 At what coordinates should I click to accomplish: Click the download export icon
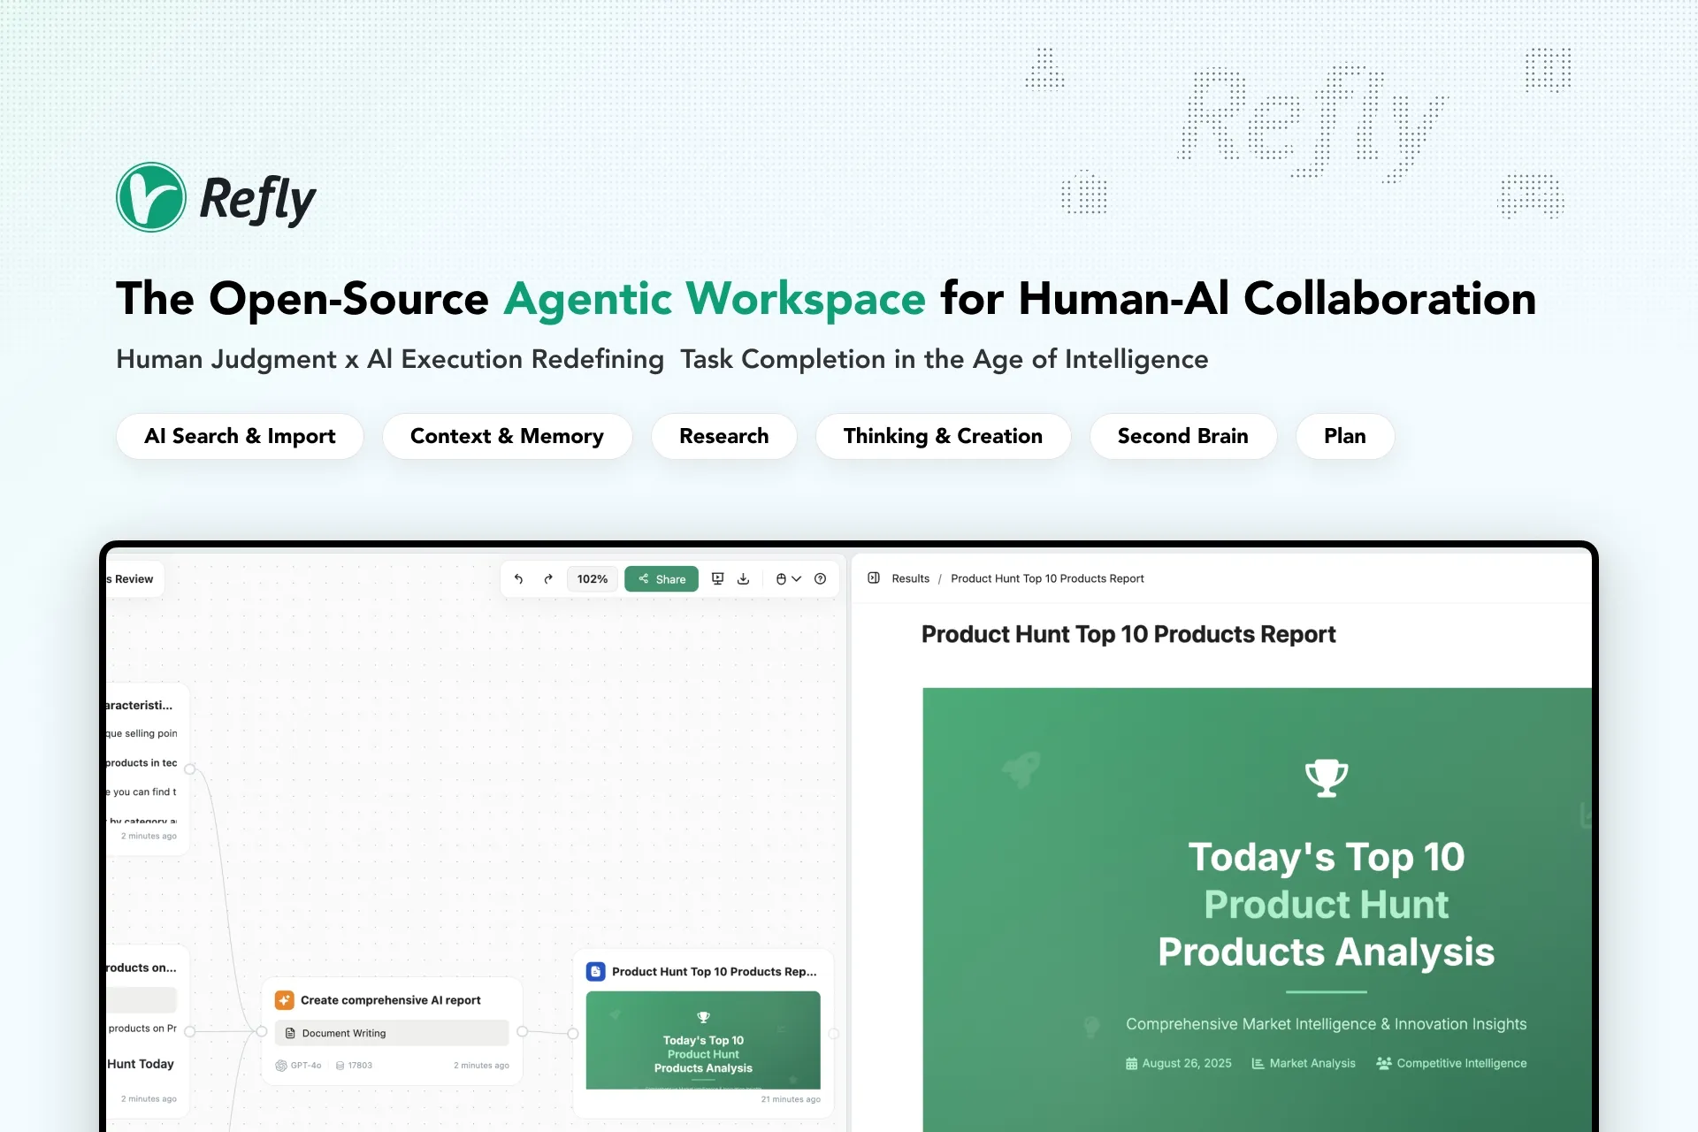click(744, 578)
